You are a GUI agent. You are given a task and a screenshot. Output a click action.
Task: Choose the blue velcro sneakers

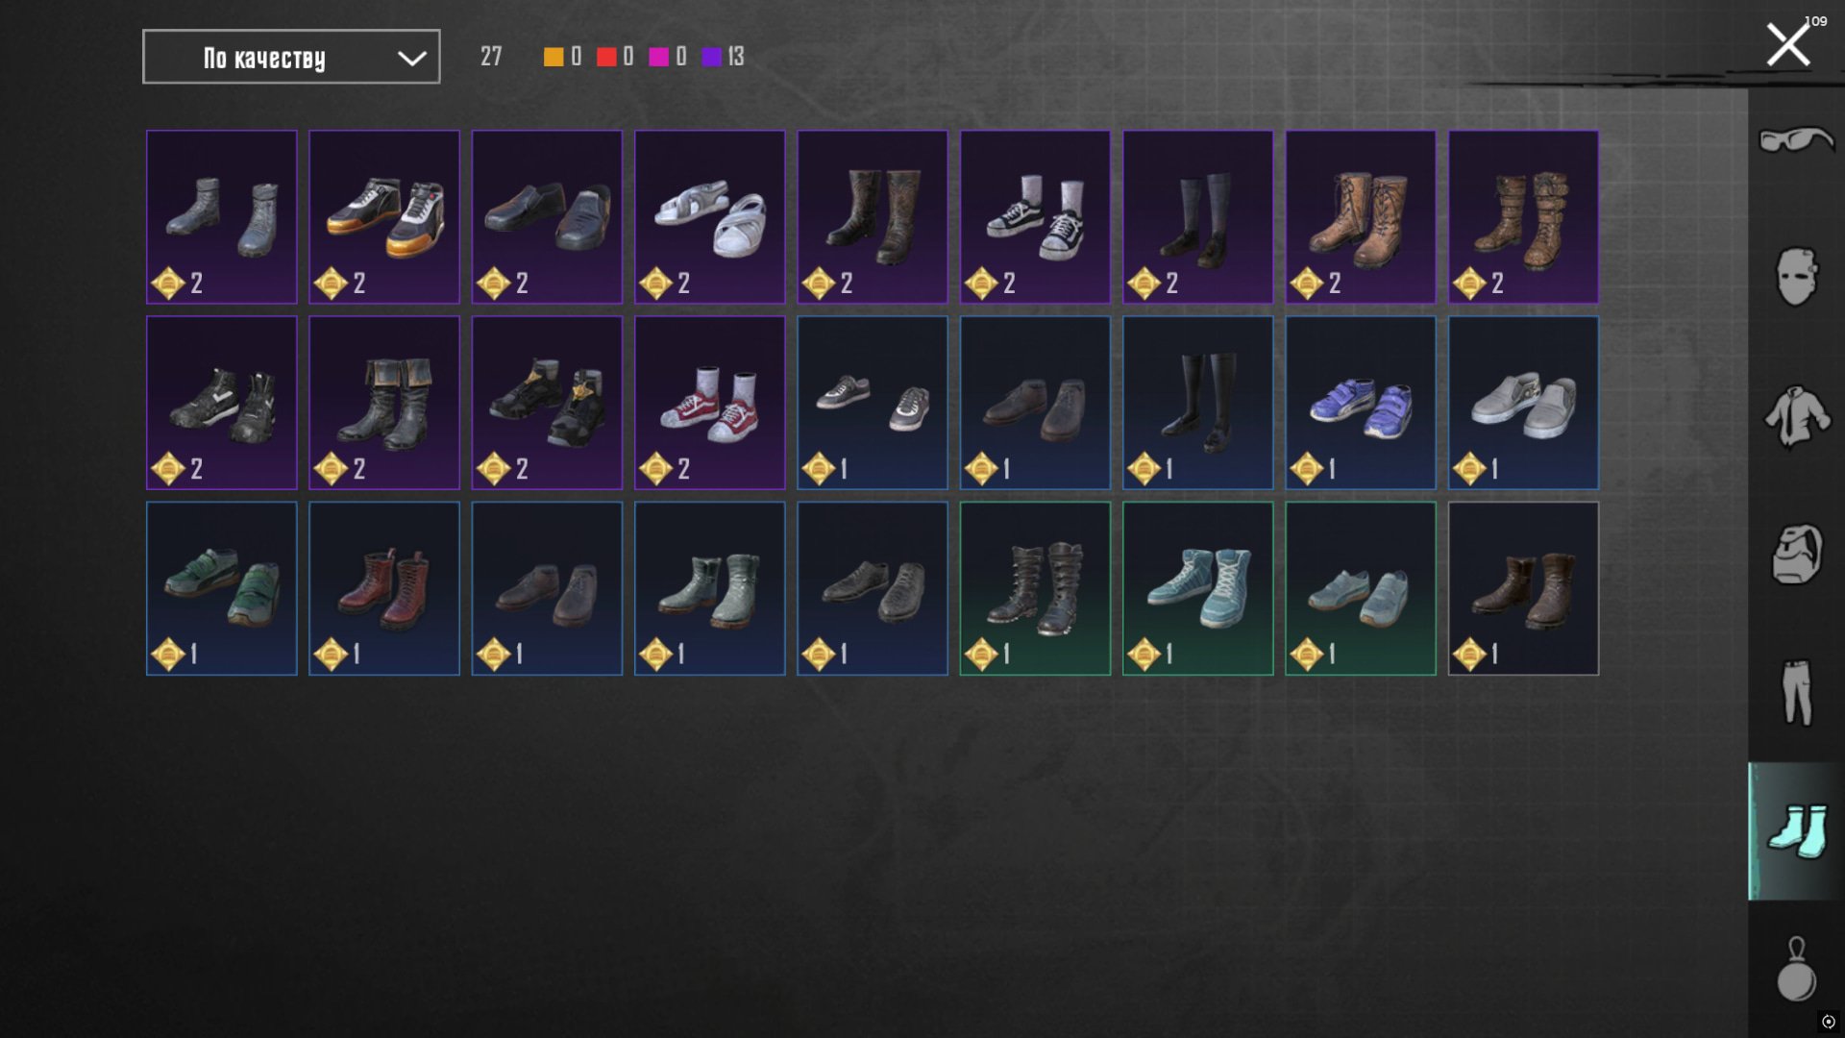1361,403
